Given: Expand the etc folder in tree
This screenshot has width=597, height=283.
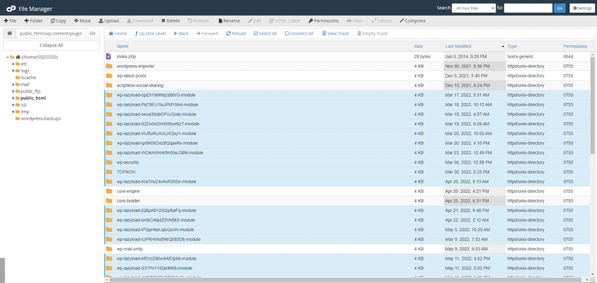Looking at the screenshot, I should [13, 64].
